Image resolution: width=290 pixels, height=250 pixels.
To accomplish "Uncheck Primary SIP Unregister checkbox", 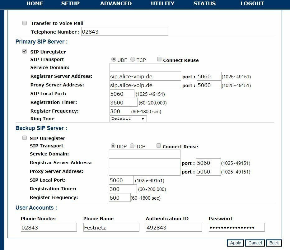I will tap(24, 51).
